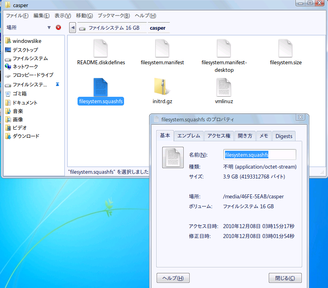The image size is (328, 288).
Task: Open ドキュメント in the sidebar
Action: (x=21, y=103)
